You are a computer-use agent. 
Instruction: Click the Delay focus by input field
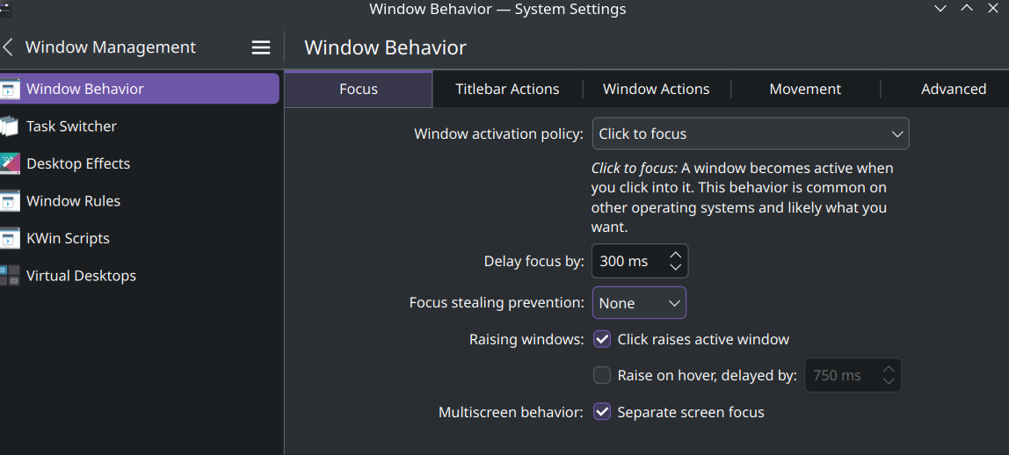(x=626, y=262)
